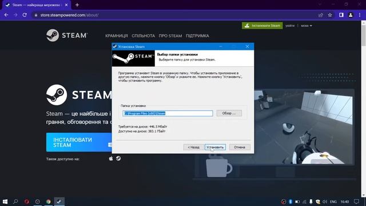Click the SteamOS availability icon
The image size is (366, 206).
click(x=118, y=159)
